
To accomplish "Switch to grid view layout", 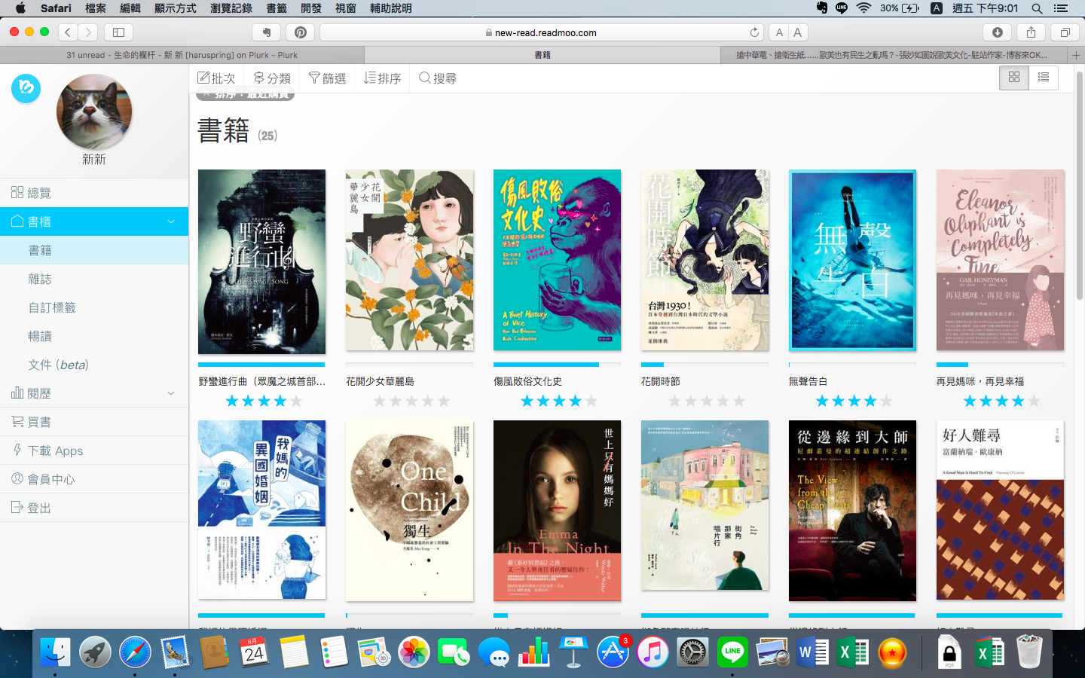I will (1014, 78).
